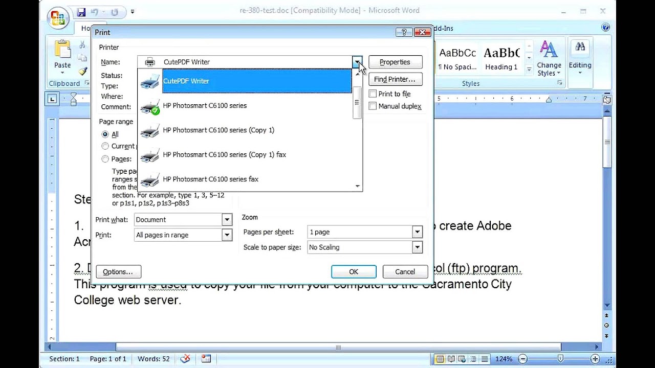Switch to Outline view
The width and height of the screenshot is (655, 368).
(473, 359)
